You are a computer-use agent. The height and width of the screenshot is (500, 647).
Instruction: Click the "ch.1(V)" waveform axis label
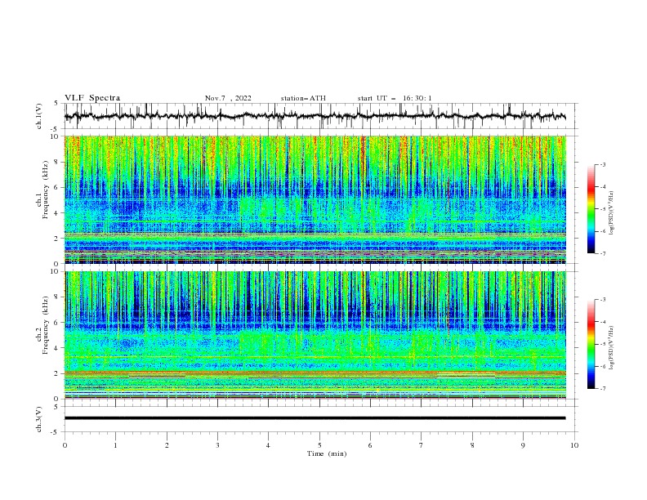[x=38, y=116]
